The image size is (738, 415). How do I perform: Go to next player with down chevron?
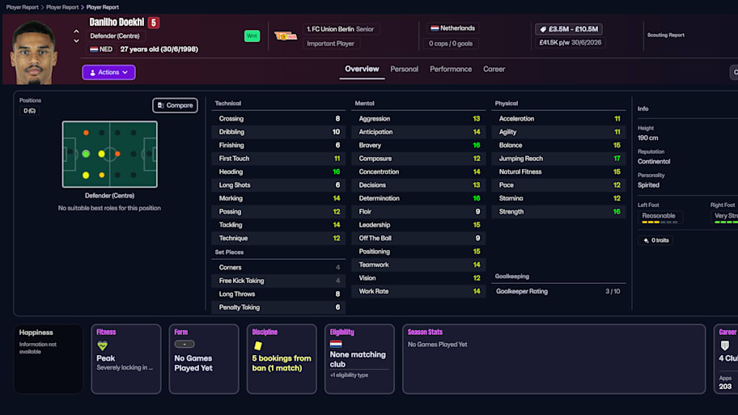coord(76,41)
